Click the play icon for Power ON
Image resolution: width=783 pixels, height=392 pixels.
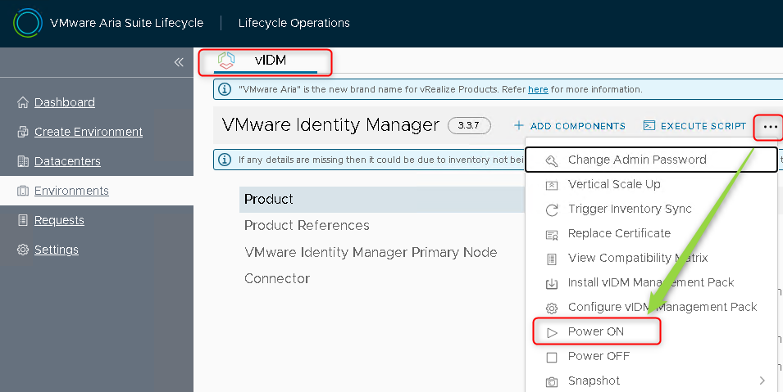(552, 332)
